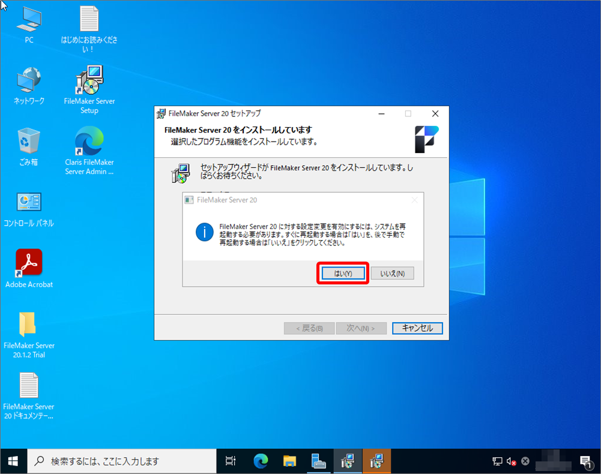Select the コントロール パネル desktop icon

tap(29, 209)
